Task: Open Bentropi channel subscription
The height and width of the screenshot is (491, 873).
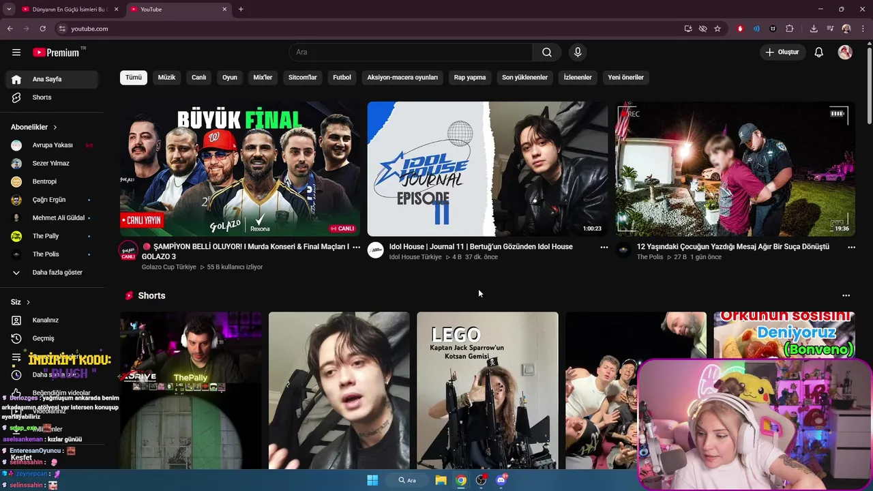Action: (52, 181)
